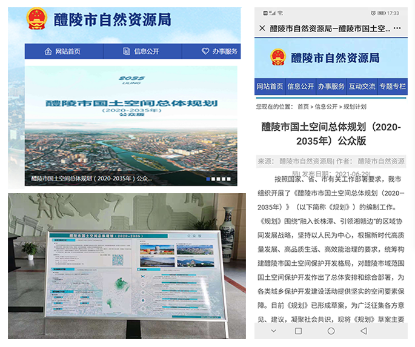Tap the Android home circle button

coord(331,331)
